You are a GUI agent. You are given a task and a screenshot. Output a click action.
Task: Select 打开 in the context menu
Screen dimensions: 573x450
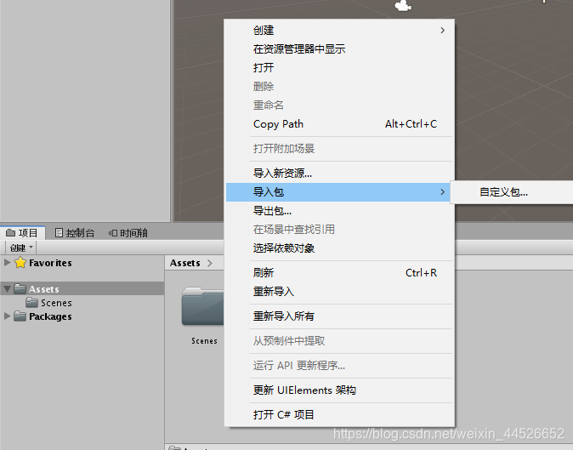coord(340,68)
